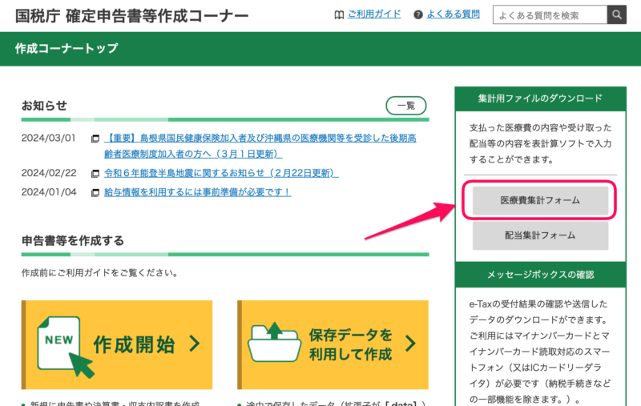
Task: Click the お知らせ section heading
Action: pos(44,106)
